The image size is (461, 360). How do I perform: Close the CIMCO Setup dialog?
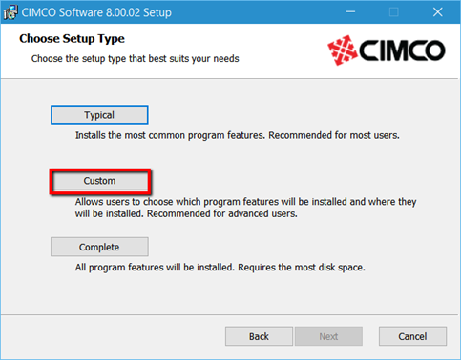[x=438, y=12]
